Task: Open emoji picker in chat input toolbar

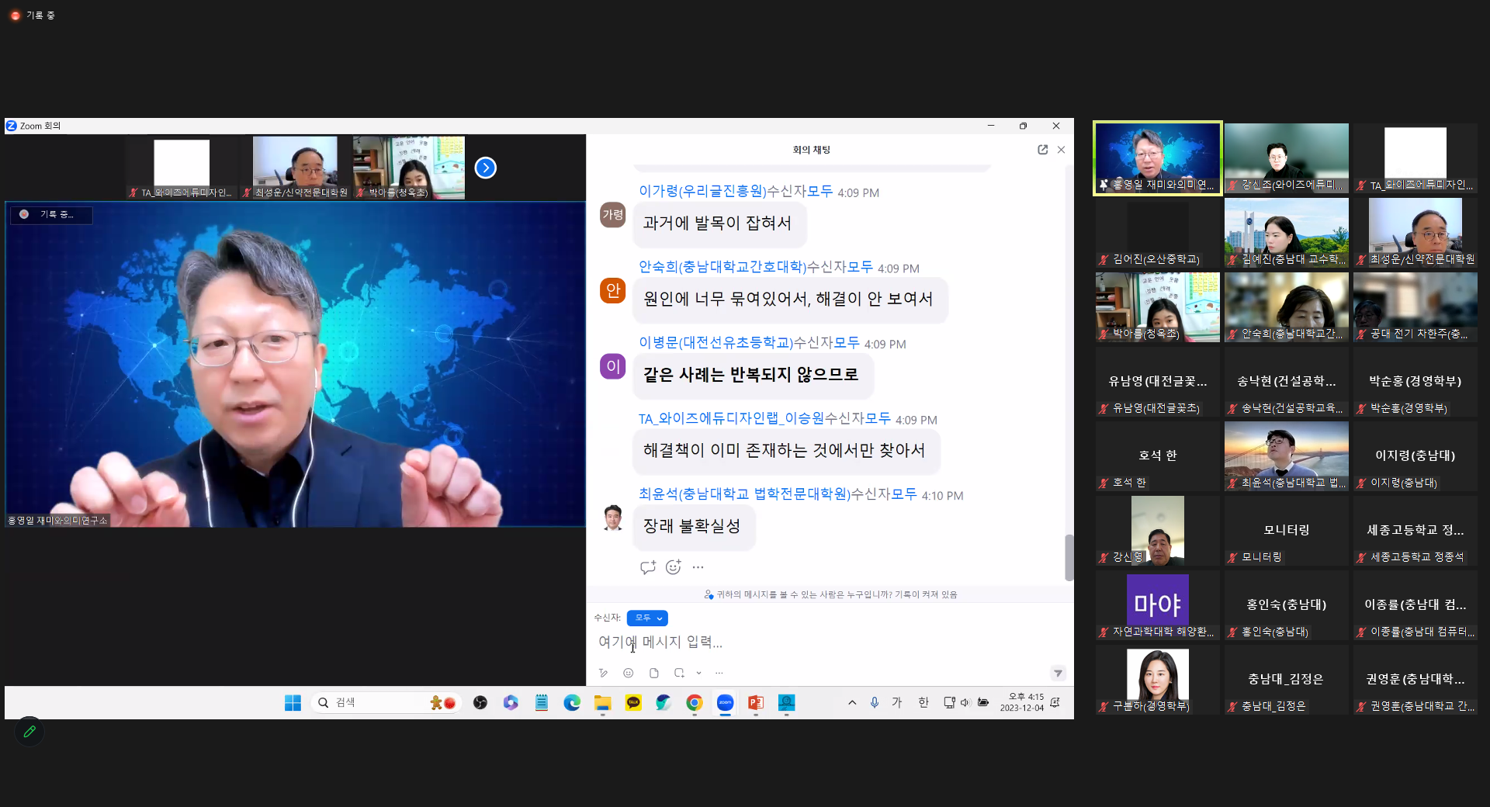Action: (629, 673)
